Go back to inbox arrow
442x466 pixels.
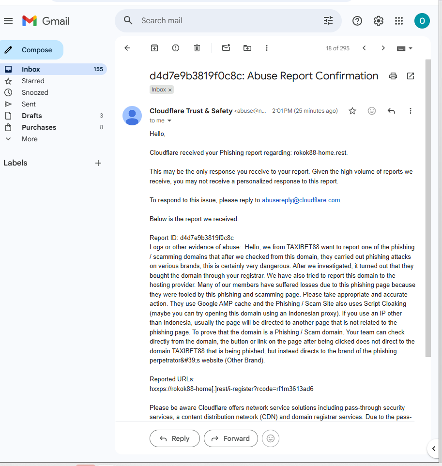(127, 48)
